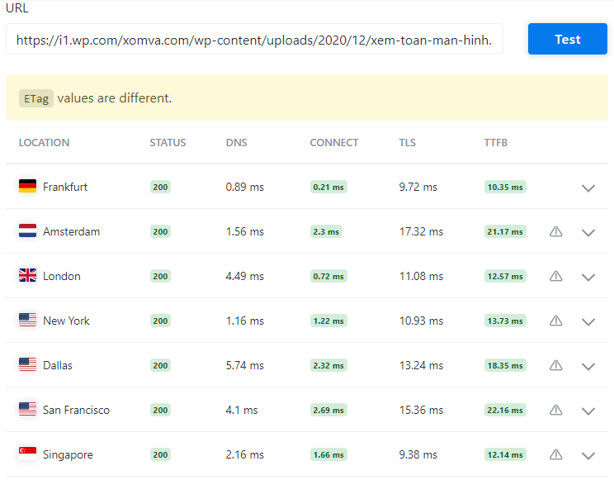The width and height of the screenshot is (614, 480).
Task: Click the ETag tag in warning banner
Action: (36, 98)
